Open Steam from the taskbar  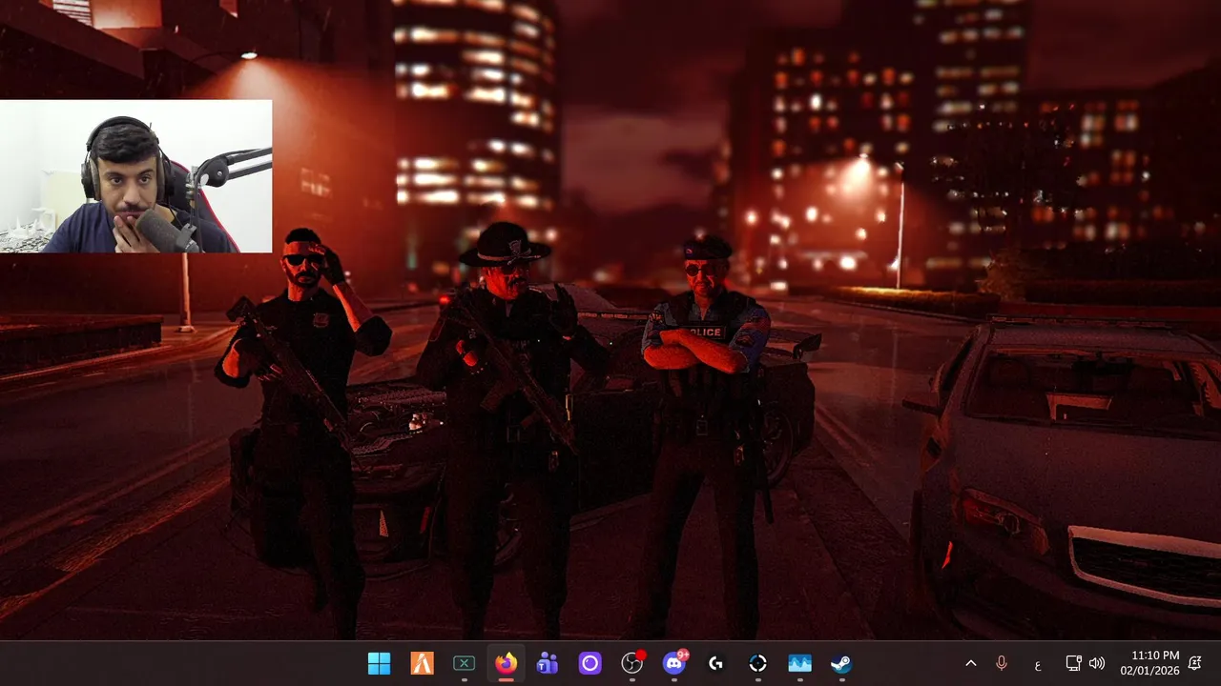pyautogui.click(x=841, y=663)
